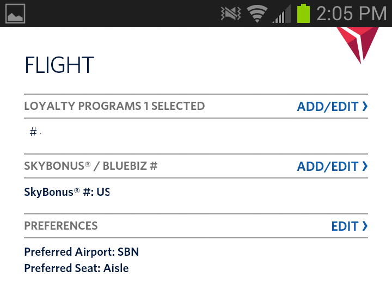Select the SkyBonus / BlueBiz # header
392x302 pixels.
tap(91, 166)
